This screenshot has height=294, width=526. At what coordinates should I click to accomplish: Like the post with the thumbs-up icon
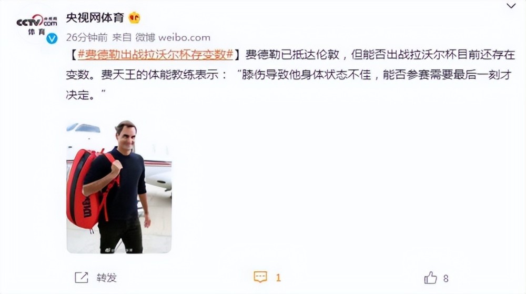pyautogui.click(x=430, y=278)
